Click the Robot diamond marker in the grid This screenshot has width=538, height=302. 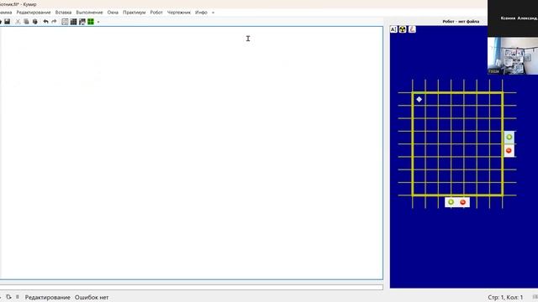pos(419,99)
